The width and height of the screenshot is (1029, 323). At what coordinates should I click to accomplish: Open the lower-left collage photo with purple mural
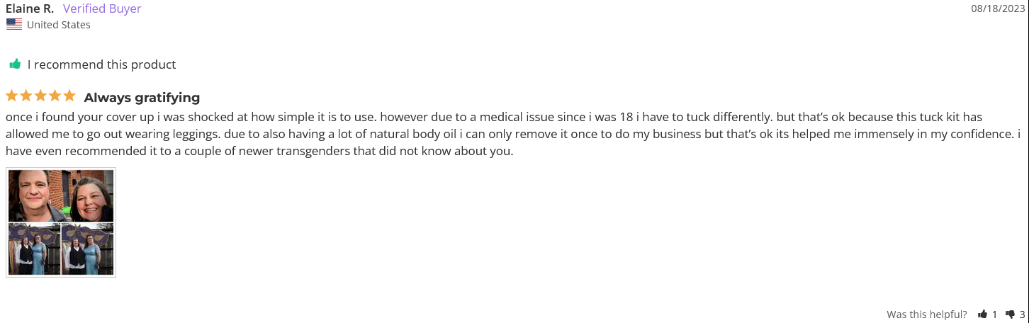point(34,249)
